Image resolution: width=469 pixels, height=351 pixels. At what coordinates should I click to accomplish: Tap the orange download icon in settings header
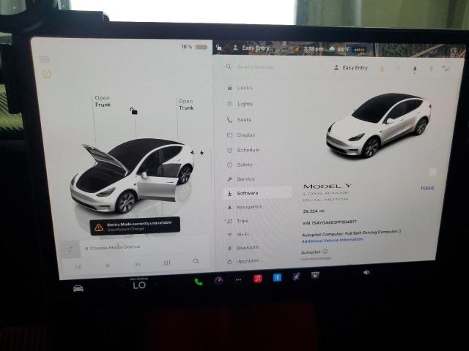click(382, 68)
